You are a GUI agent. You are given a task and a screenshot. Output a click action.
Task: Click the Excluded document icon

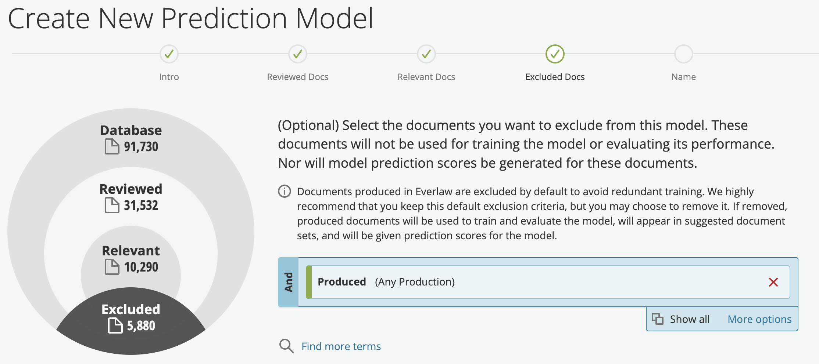(x=115, y=325)
